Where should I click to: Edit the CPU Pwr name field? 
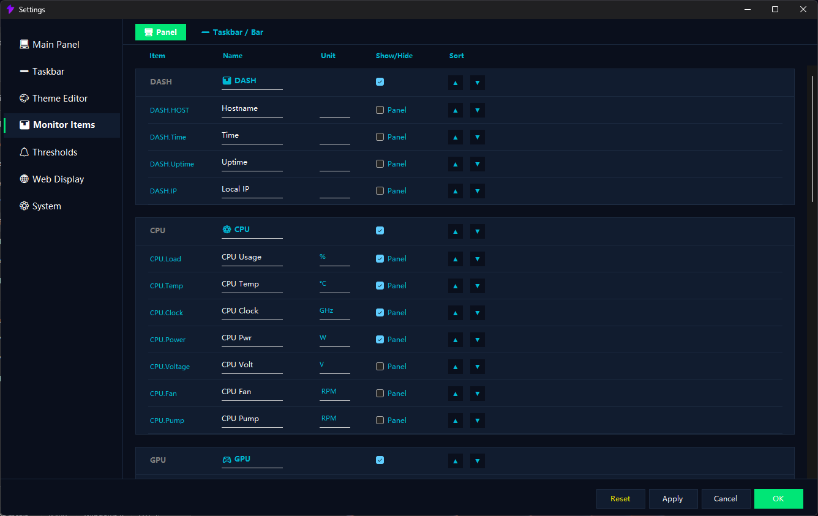pos(252,338)
